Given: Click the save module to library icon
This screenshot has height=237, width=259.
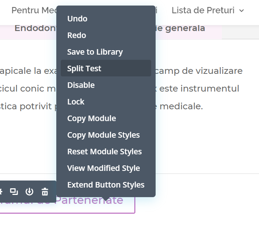Looking at the screenshot, I should pos(29,191).
